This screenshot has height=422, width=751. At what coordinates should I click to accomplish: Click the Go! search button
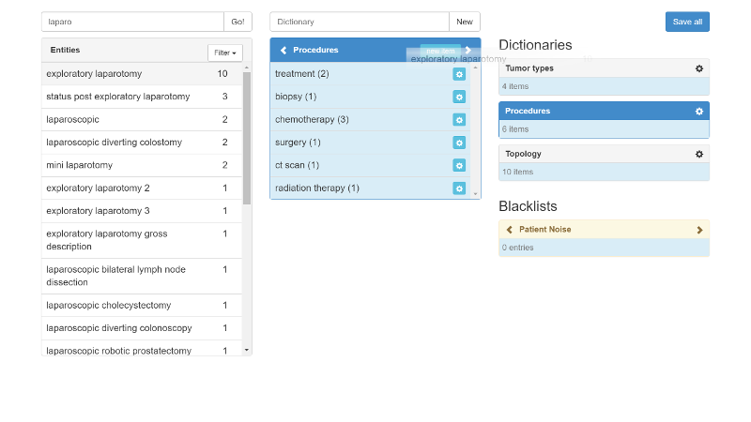238,22
